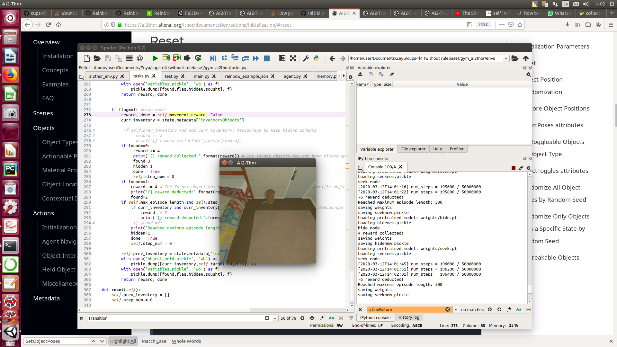This screenshot has height=347, width=617.
Task: Run current cell and advance
Action: coord(177,58)
